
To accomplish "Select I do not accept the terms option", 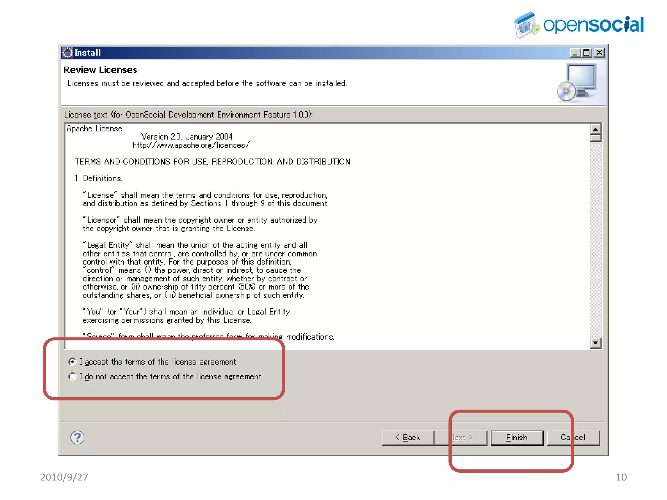I will click(72, 376).
